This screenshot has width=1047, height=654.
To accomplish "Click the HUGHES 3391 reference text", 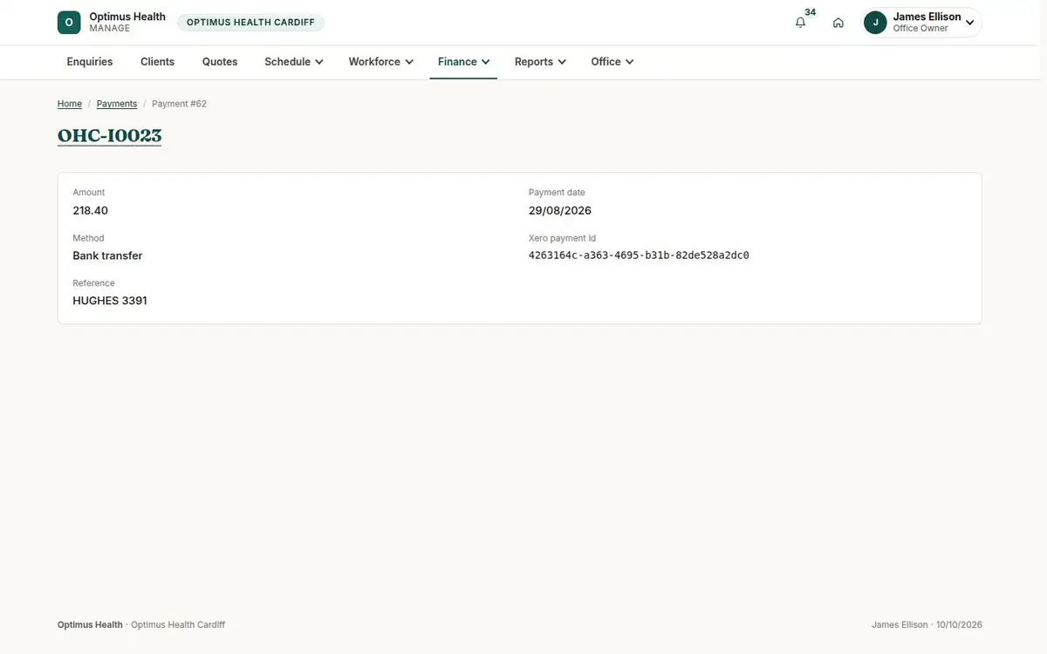I will [x=110, y=301].
